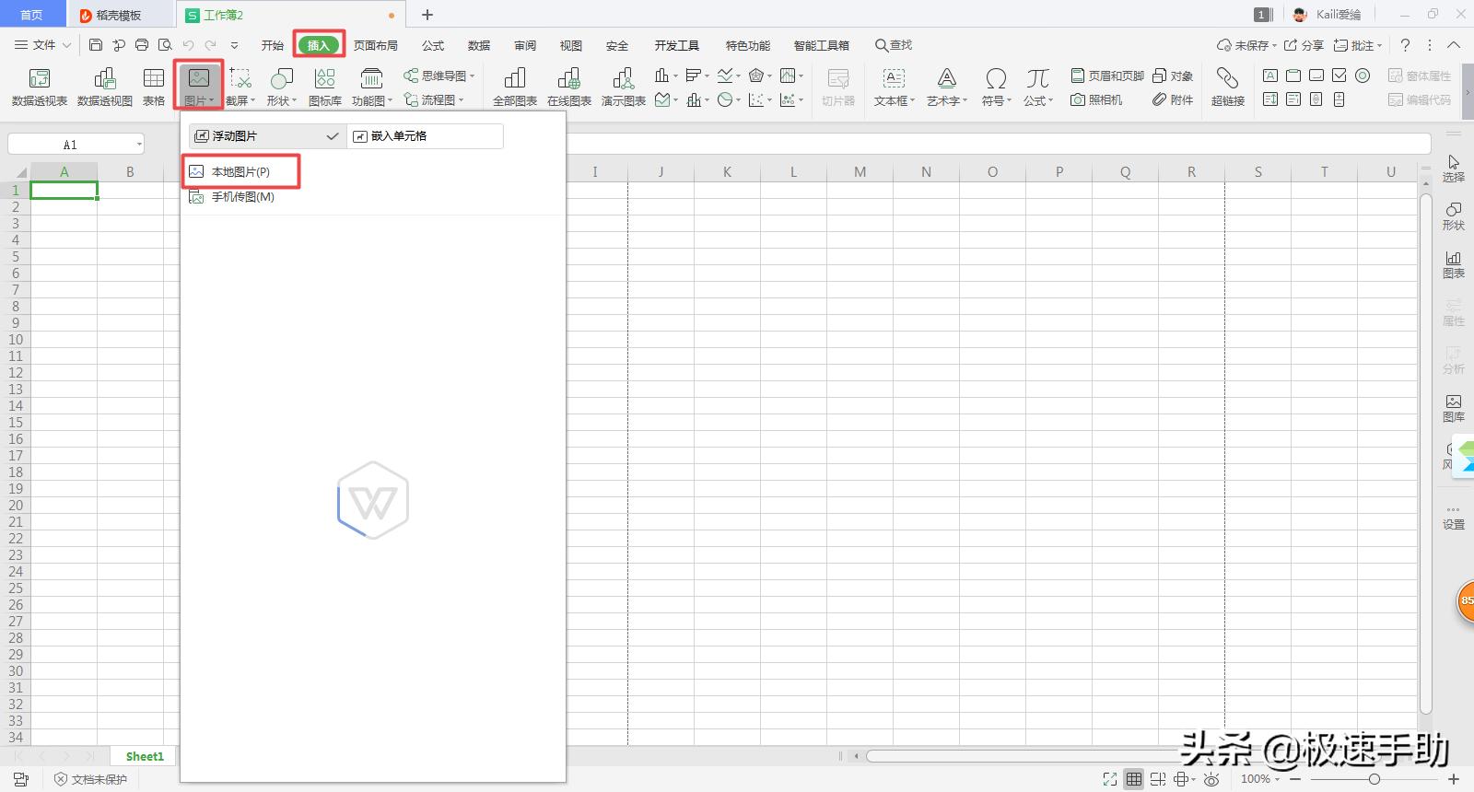Screen dimensions: 1474x792
Task: Select 嵌入单元格 embed in cell option
Action: pyautogui.click(x=425, y=136)
